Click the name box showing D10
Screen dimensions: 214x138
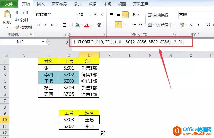(x=20, y=42)
